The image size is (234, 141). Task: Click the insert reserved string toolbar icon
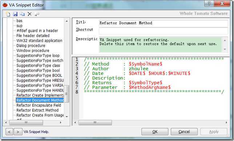[37, 14]
